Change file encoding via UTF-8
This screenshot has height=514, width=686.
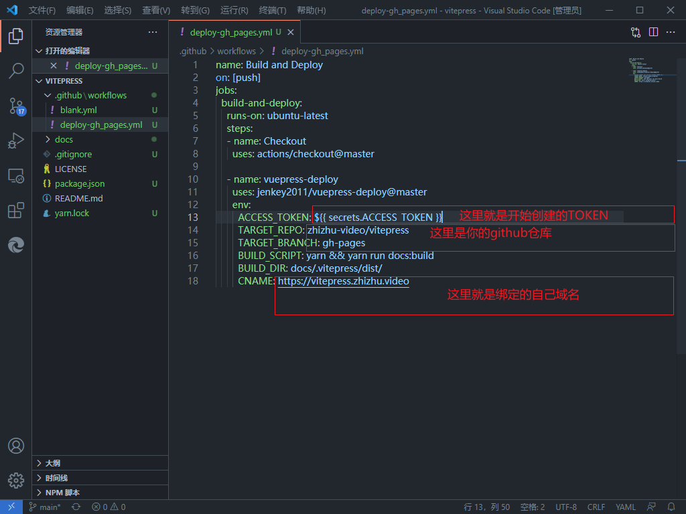(x=566, y=507)
